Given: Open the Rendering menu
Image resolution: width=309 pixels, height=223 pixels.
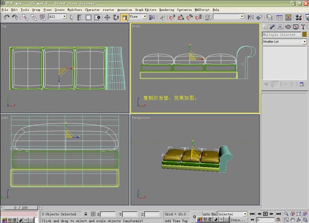Looking at the screenshot, I should click(x=167, y=10).
